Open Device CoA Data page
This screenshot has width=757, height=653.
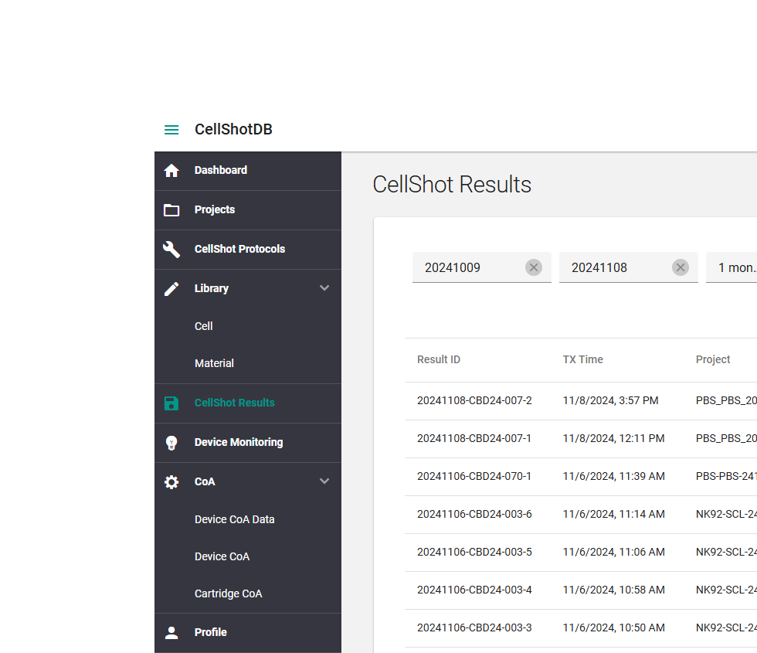pyautogui.click(x=234, y=519)
